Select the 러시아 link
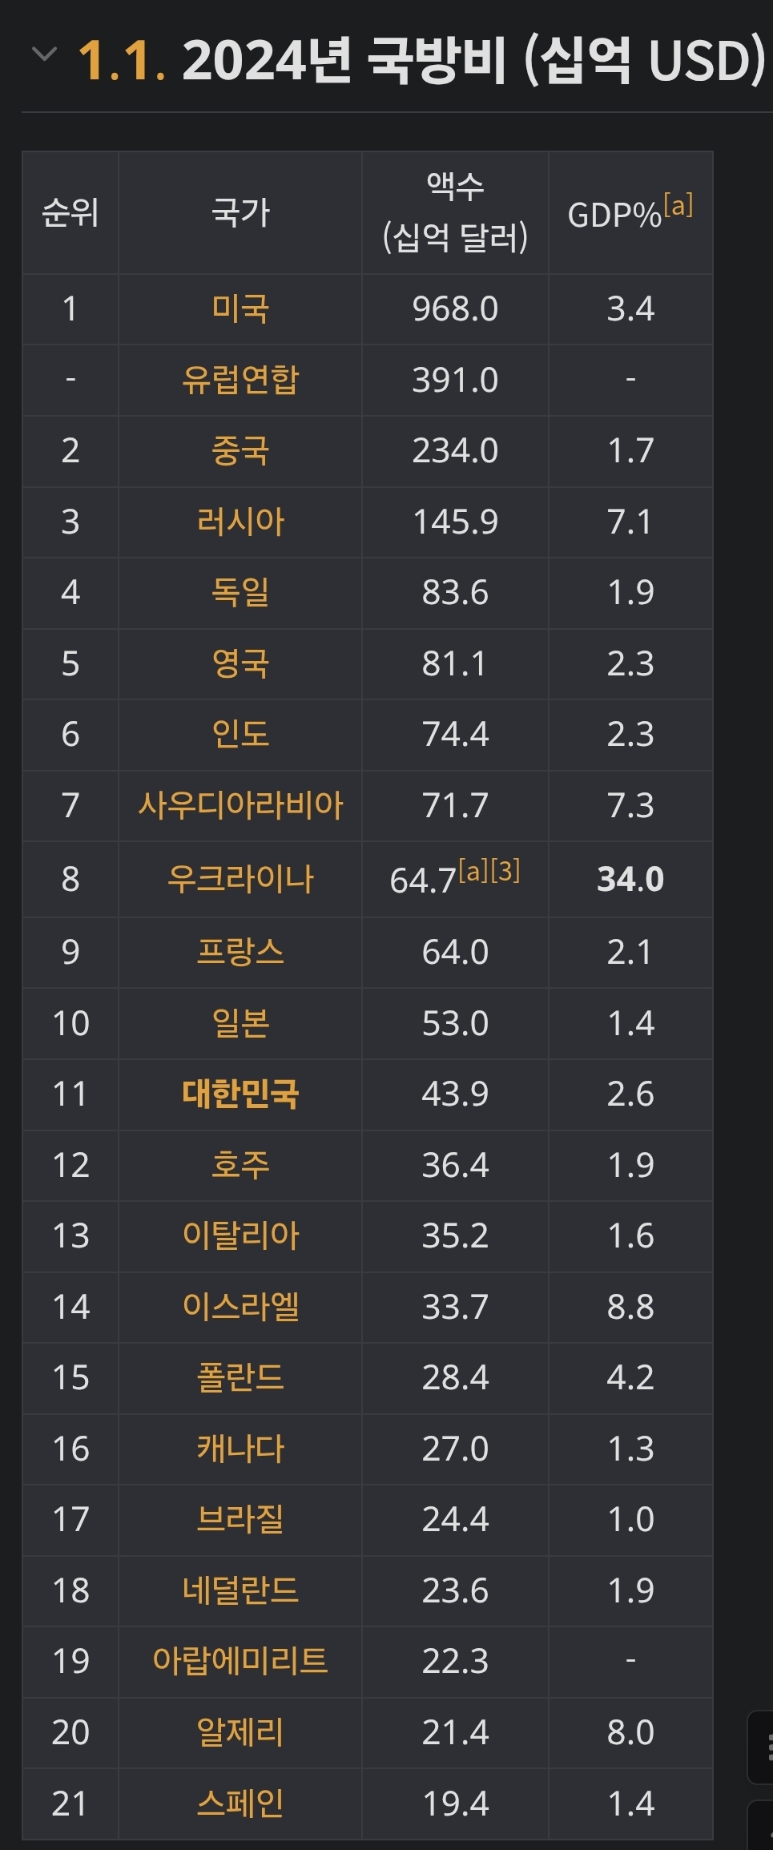Screen dimensions: 773x1850 240,522
